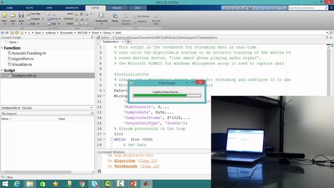334x188 pixels.
Task: Click Find Files in the toolstrip
Action: (x=33, y=14)
